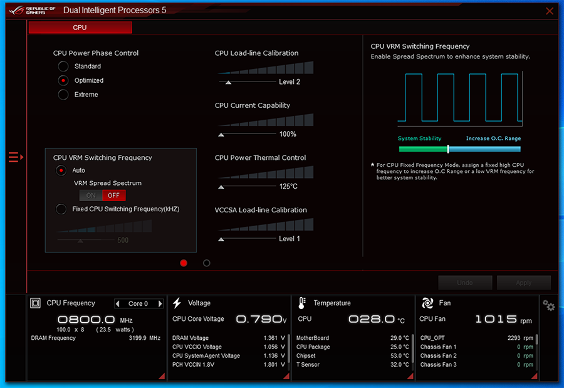Click the T Sensor temperature row
This screenshot has height=388, width=564.
coord(352,365)
